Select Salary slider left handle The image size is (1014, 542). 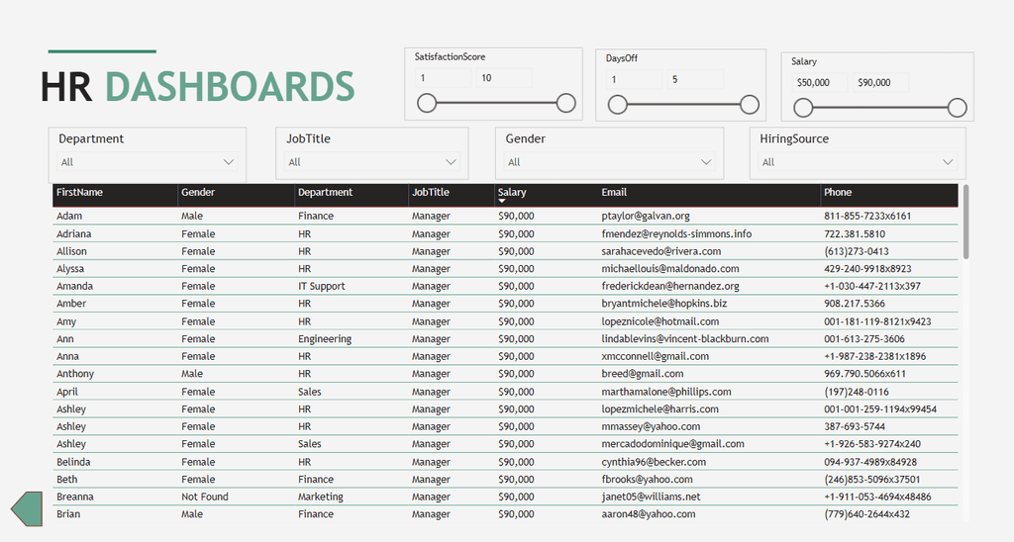tap(803, 108)
